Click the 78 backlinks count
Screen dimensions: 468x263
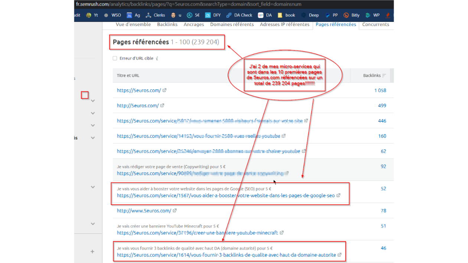(x=383, y=211)
